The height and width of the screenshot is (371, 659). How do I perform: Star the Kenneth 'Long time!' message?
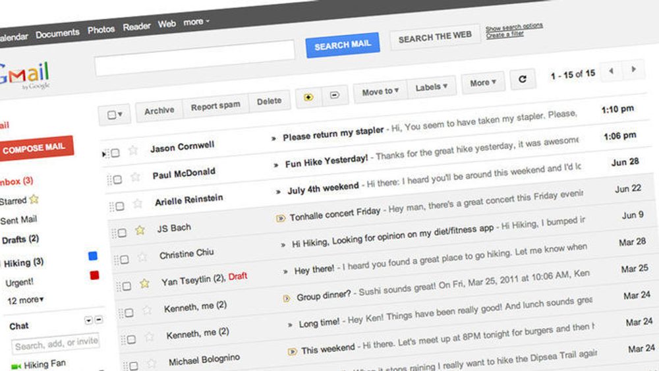click(149, 337)
